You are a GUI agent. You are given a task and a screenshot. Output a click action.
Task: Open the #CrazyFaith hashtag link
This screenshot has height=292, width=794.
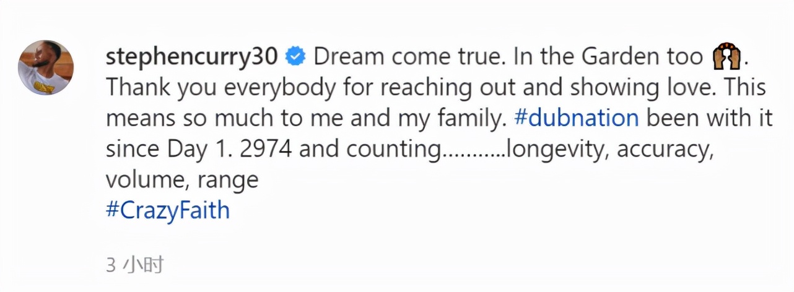pos(168,210)
